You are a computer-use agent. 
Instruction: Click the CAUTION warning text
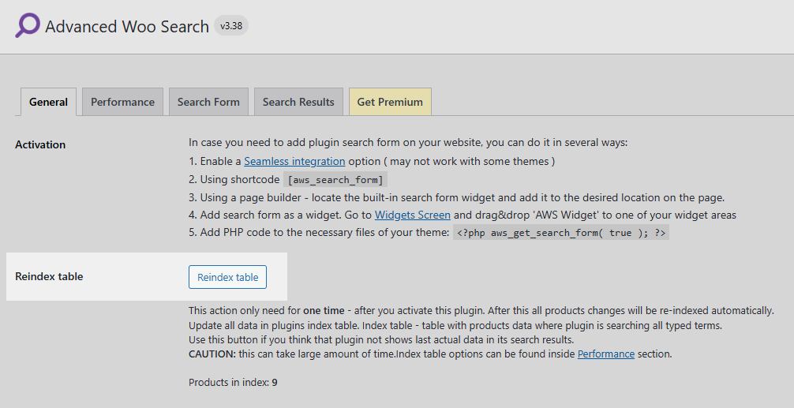(x=430, y=354)
